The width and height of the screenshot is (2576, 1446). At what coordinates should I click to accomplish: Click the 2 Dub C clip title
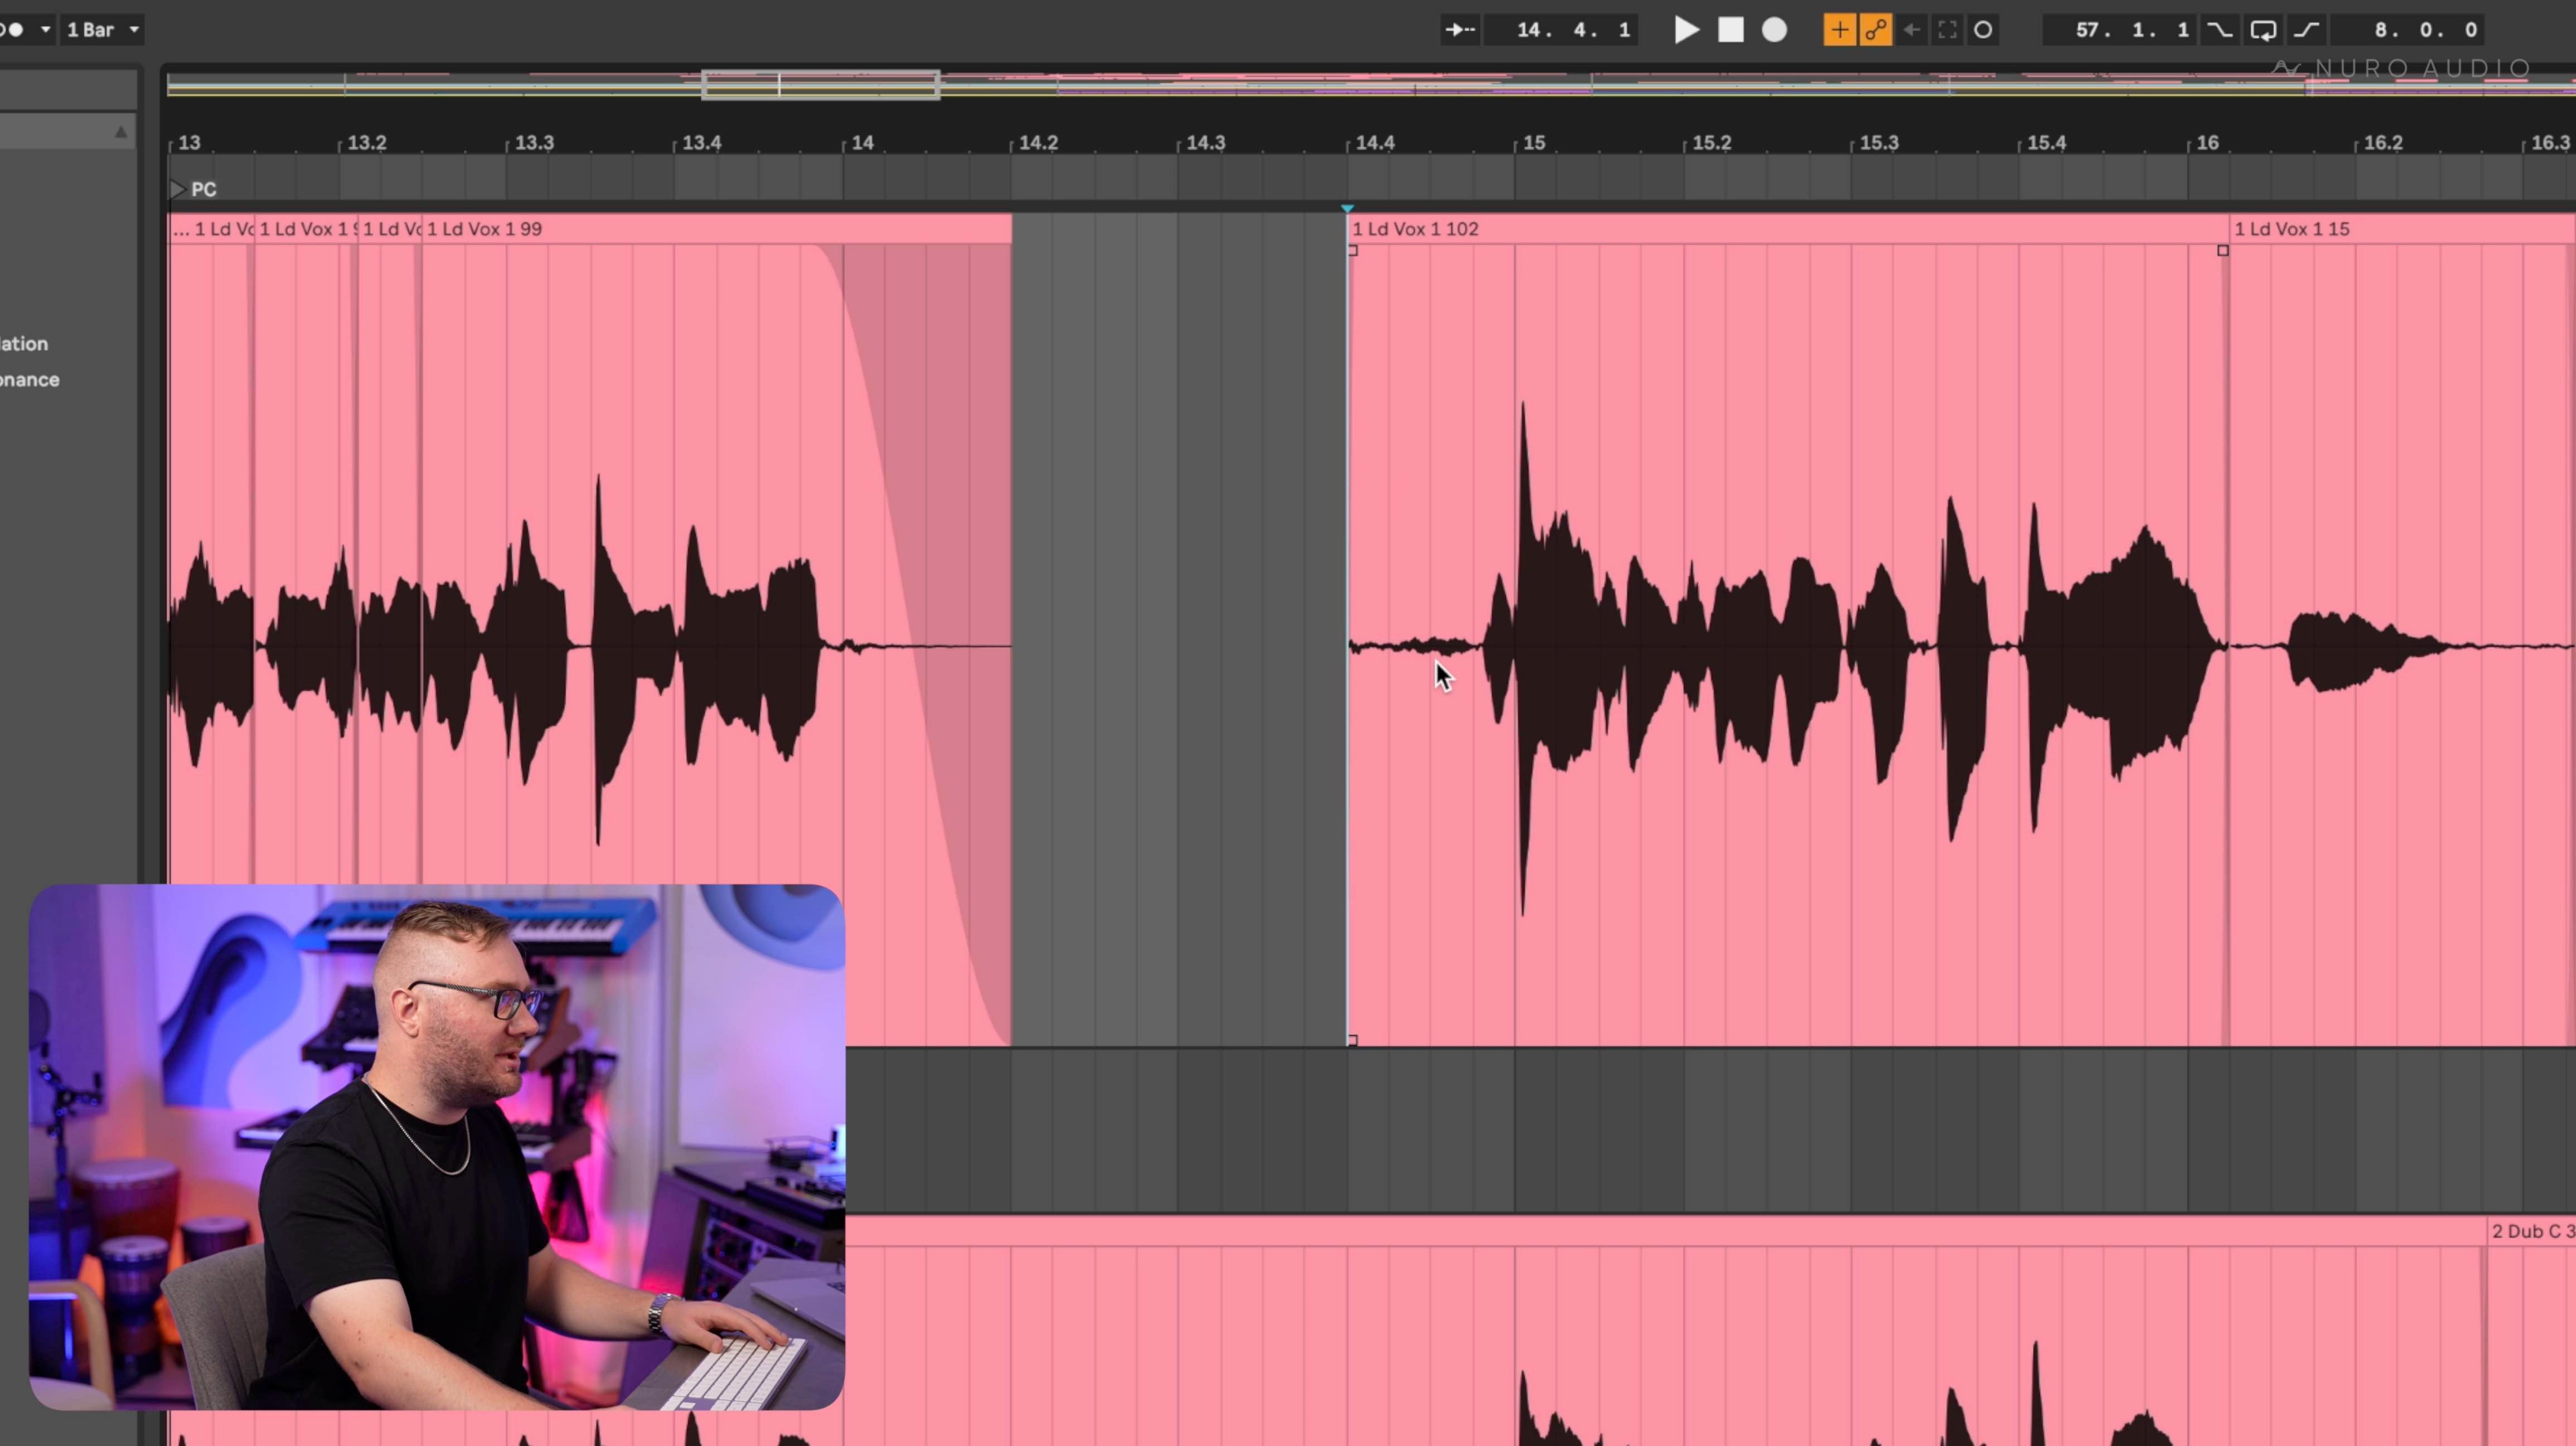click(2530, 1231)
